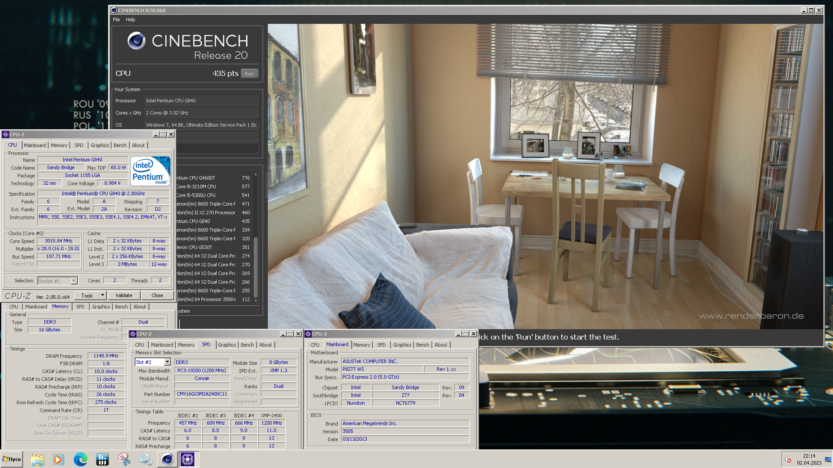Open the Help menu in Cinebench
This screenshot has width=833, height=468.
coord(131,20)
